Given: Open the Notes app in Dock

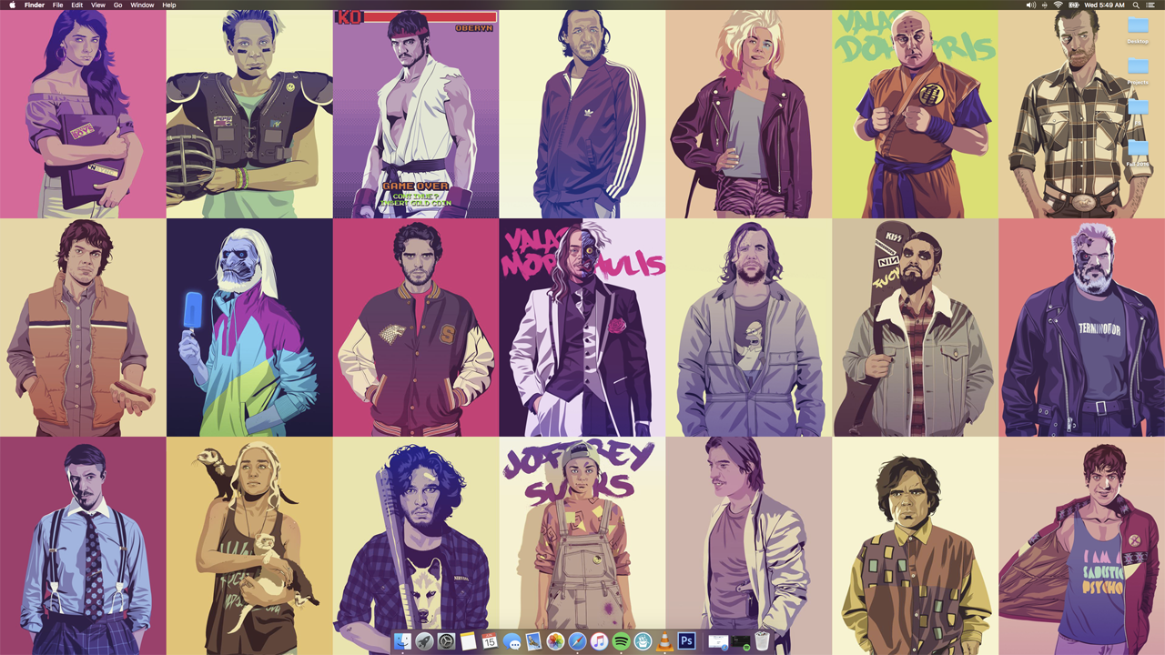Looking at the screenshot, I should tap(468, 641).
